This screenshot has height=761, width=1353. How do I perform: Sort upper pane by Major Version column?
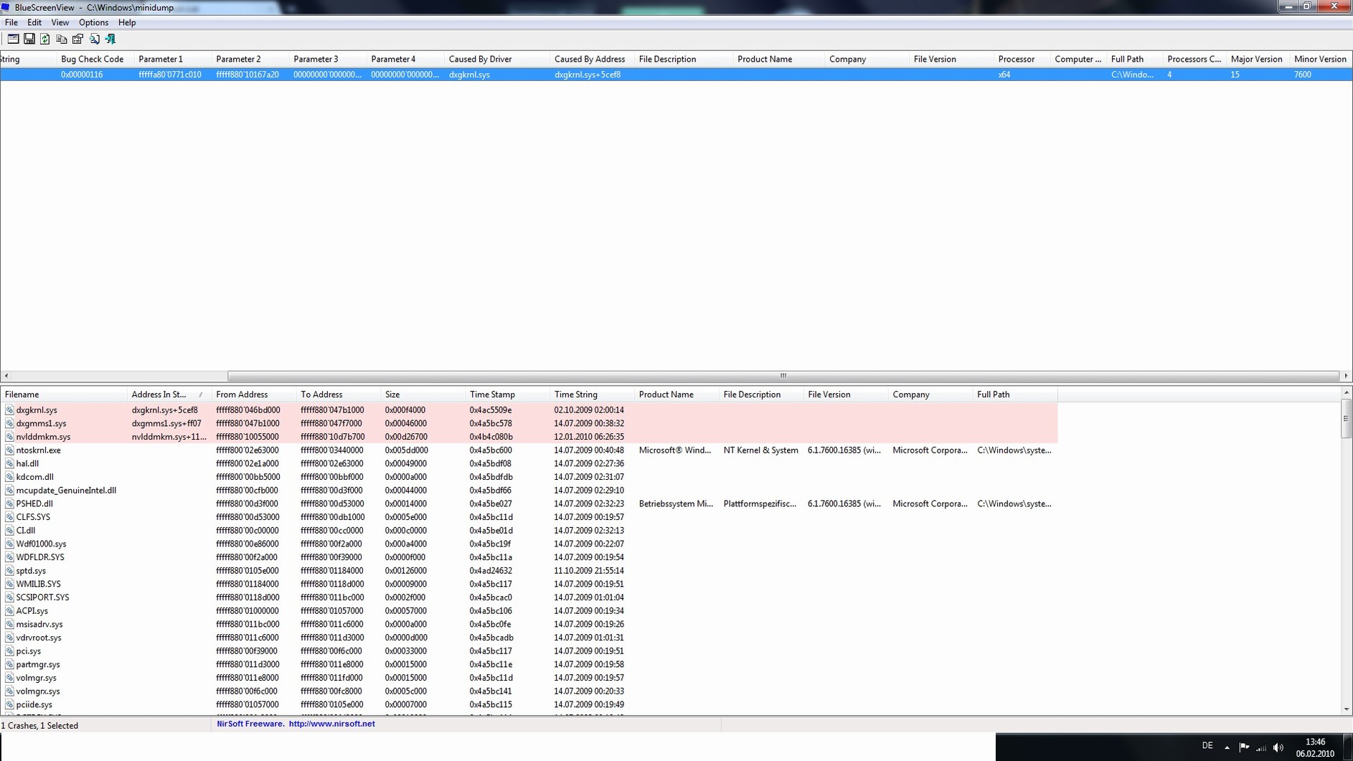coord(1258,60)
